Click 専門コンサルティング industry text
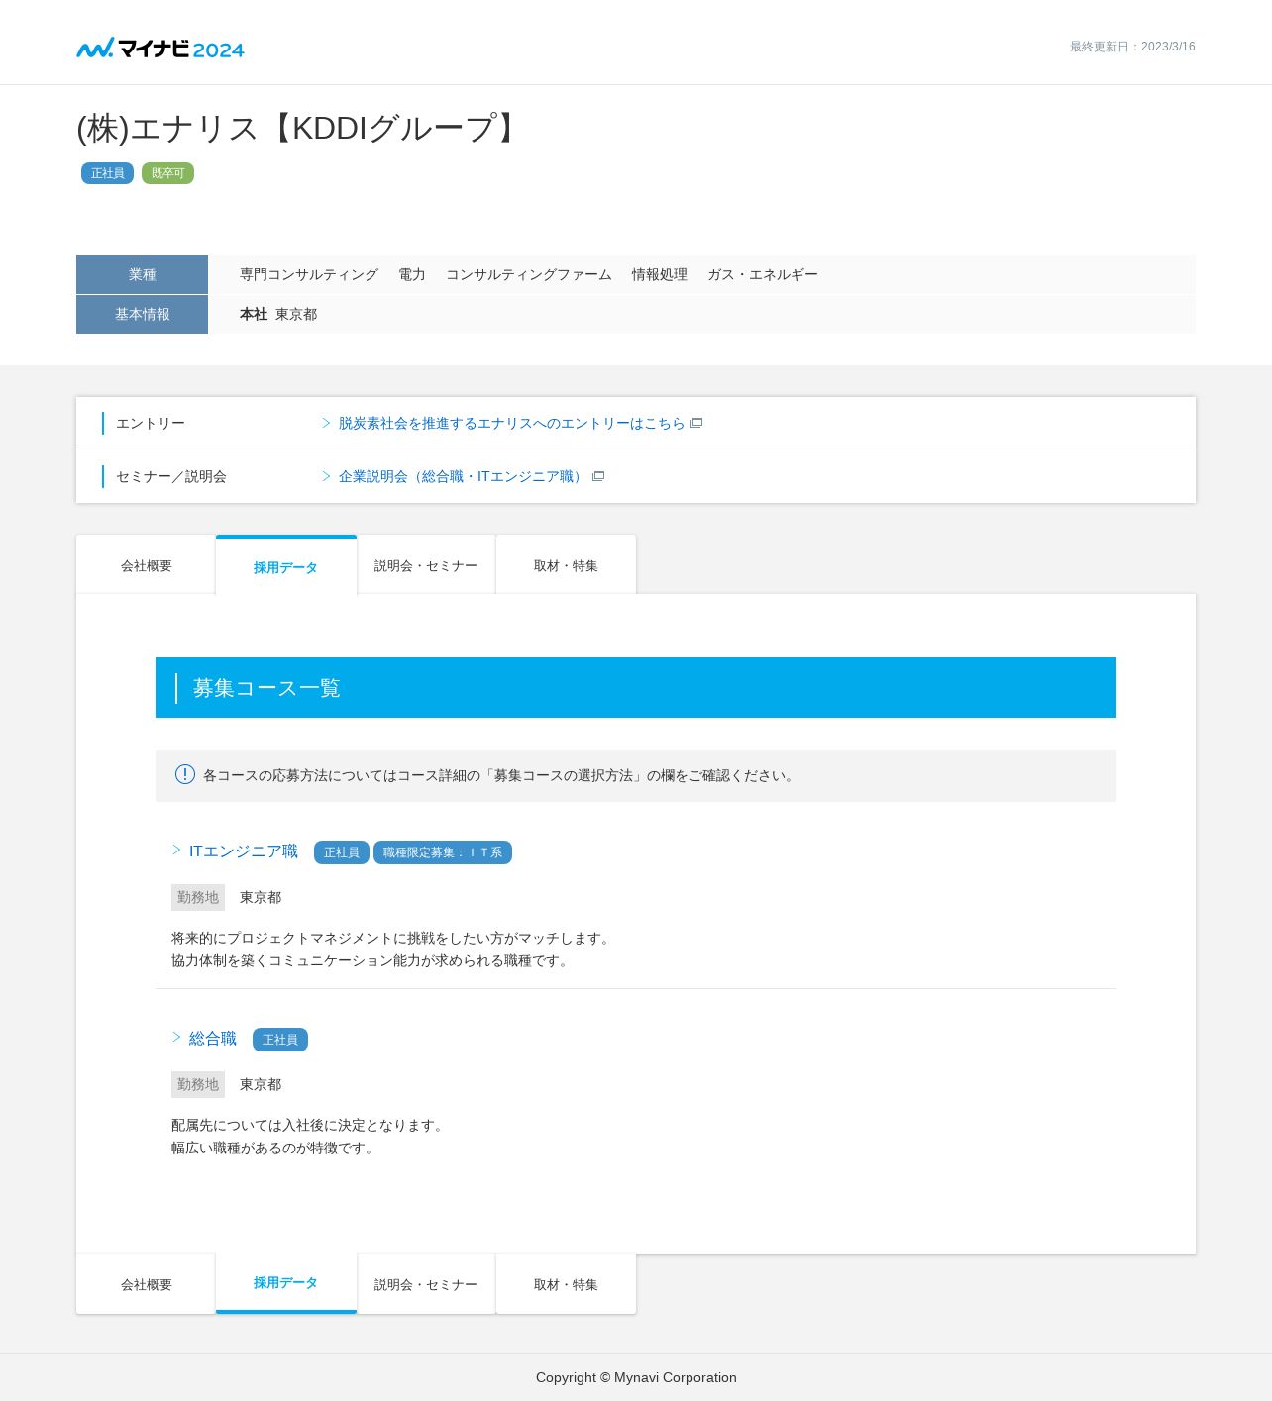The image size is (1272, 1401). [x=309, y=274]
